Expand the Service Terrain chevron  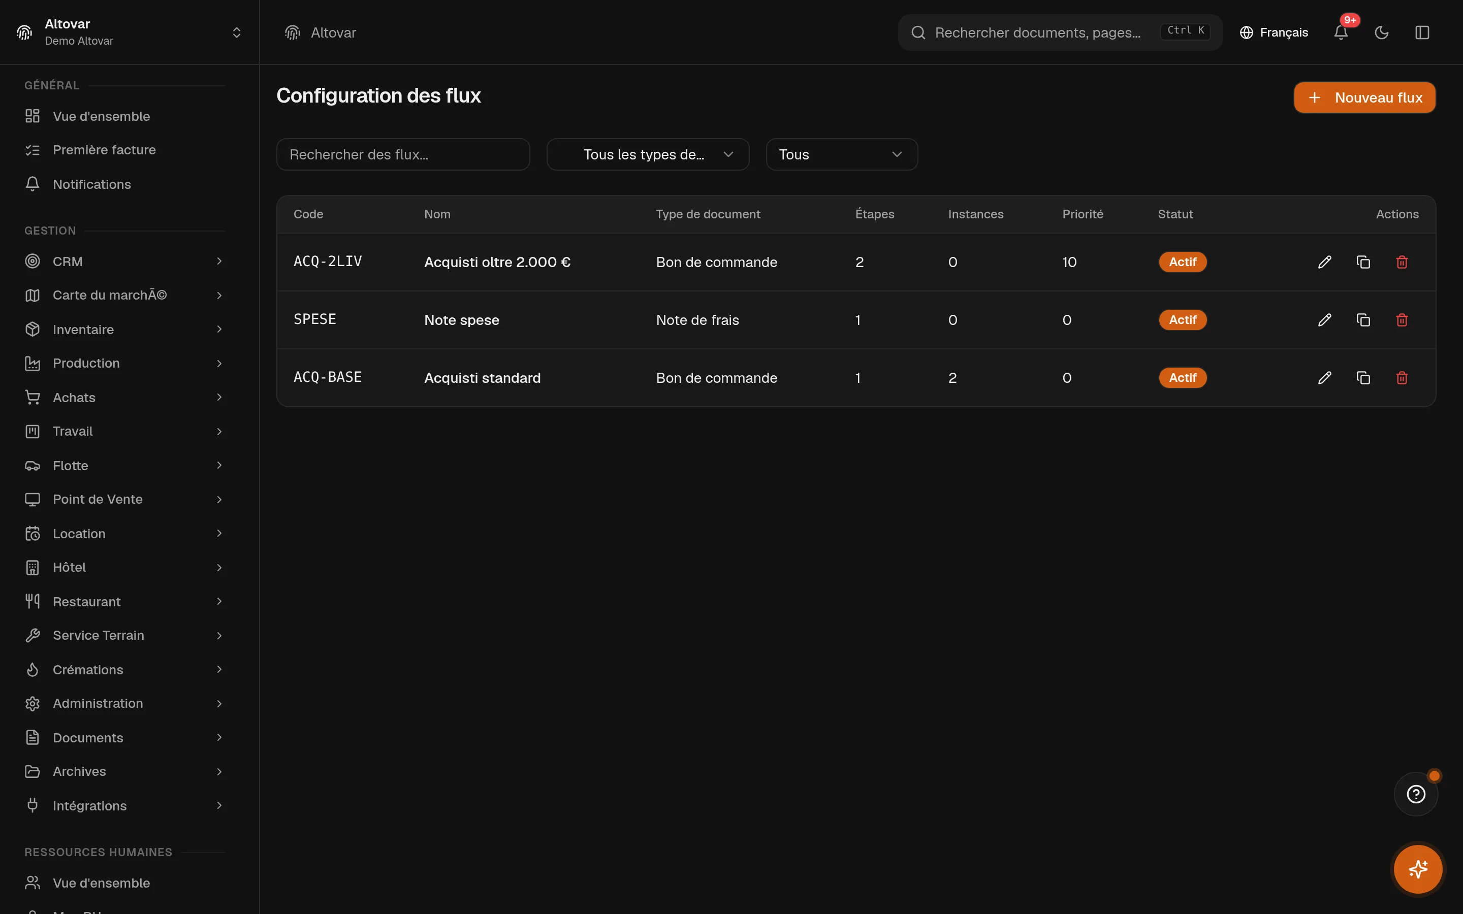click(x=219, y=635)
